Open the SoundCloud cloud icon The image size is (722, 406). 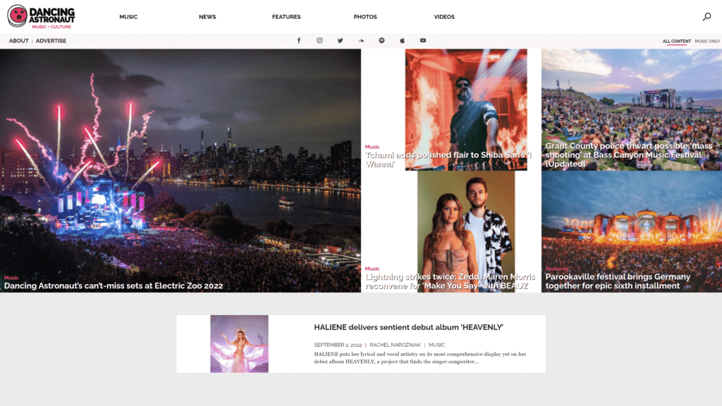361,40
